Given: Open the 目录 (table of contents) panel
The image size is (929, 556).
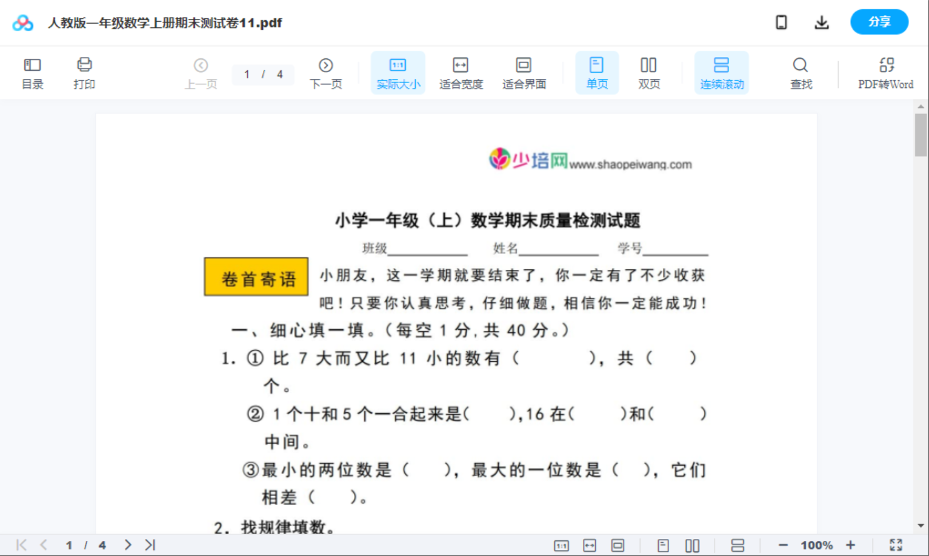Looking at the screenshot, I should click(x=32, y=72).
